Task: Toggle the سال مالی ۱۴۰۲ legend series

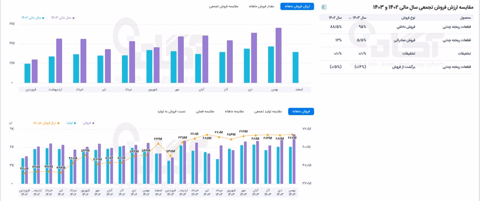Action: pyautogui.click(x=33, y=18)
